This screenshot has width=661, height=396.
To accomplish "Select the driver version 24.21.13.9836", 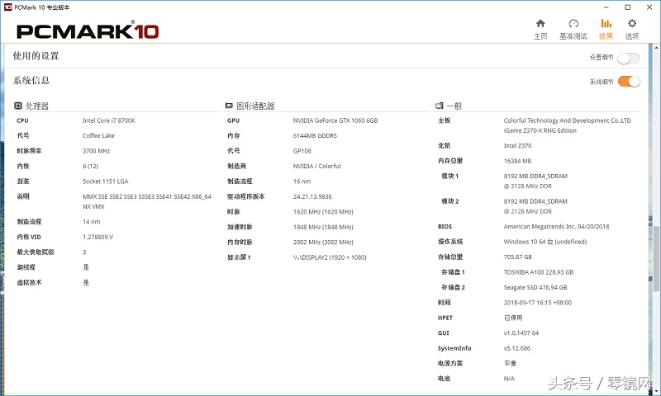I will tap(312, 196).
